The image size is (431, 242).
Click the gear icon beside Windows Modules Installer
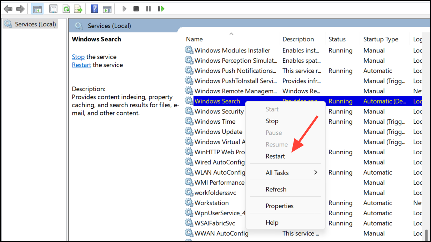click(x=189, y=50)
